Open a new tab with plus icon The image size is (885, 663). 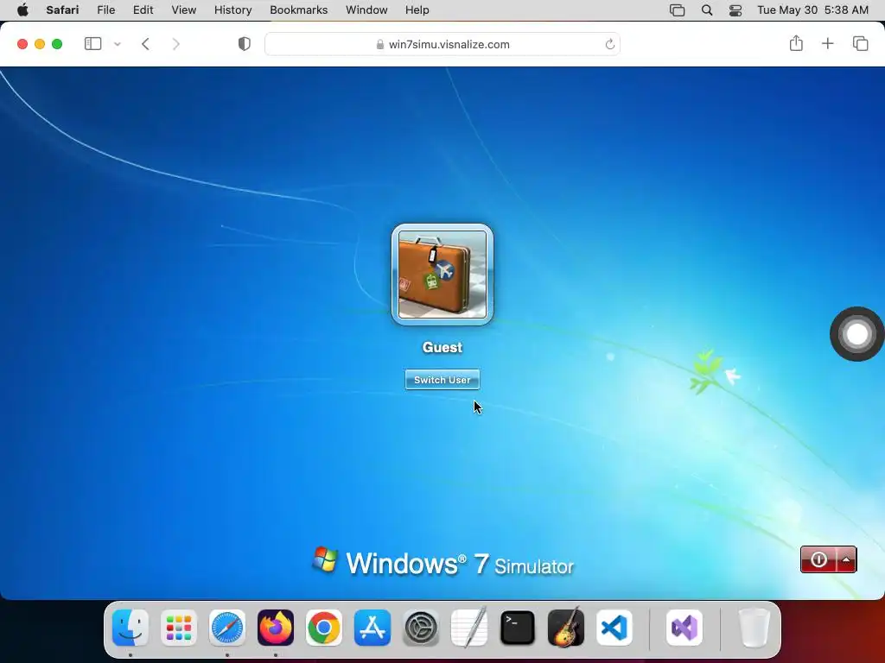827,43
